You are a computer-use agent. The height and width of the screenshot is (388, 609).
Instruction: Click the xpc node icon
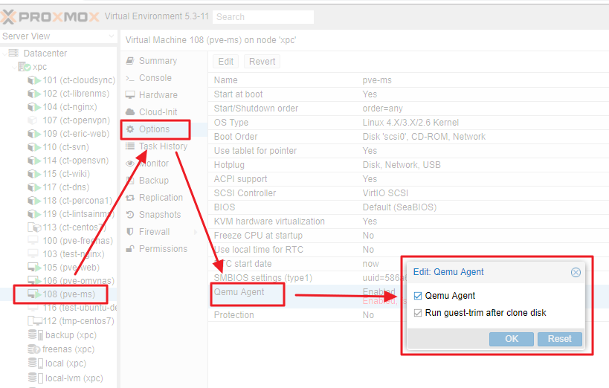24,67
